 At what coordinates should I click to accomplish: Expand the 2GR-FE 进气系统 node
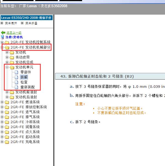click(2, 112)
